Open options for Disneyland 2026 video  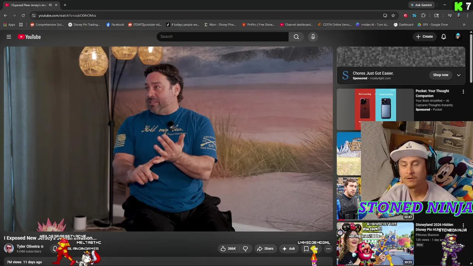point(463,225)
